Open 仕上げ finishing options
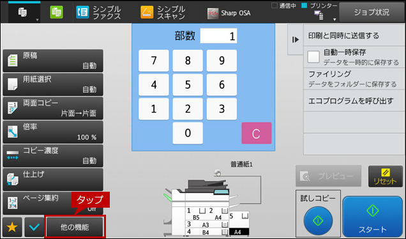Screen dimensions: 406x239 pyautogui.click(x=53, y=180)
